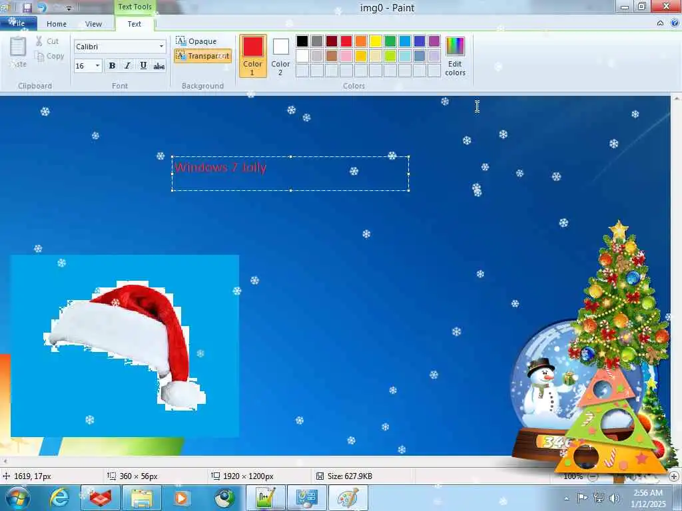This screenshot has height=511, width=682.
Task: Click the zoom out minus button
Action: click(x=593, y=476)
